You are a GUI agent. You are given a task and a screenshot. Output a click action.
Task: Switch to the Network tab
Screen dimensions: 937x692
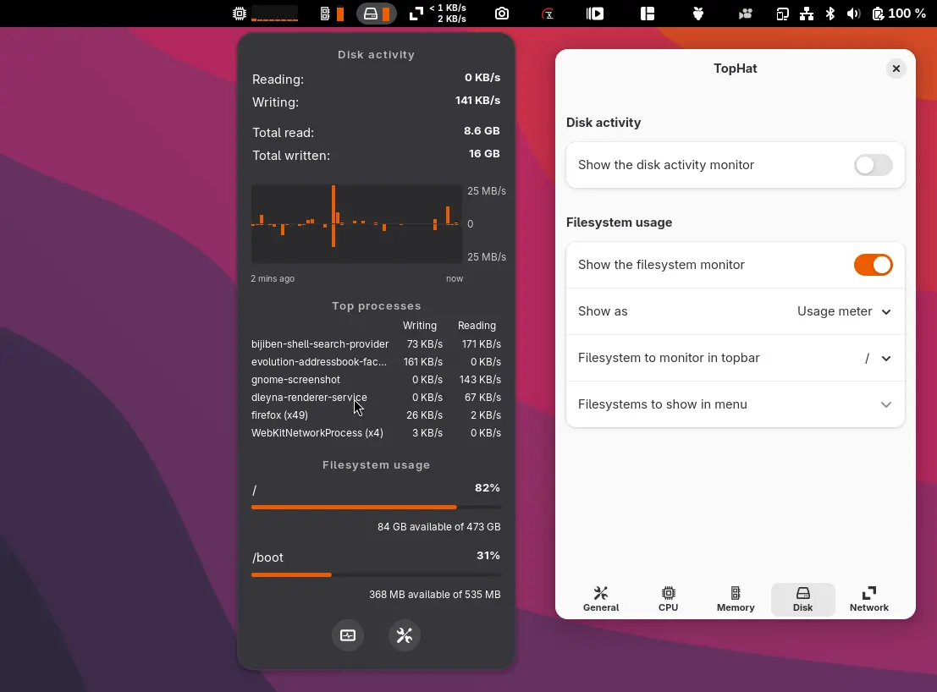tap(869, 599)
